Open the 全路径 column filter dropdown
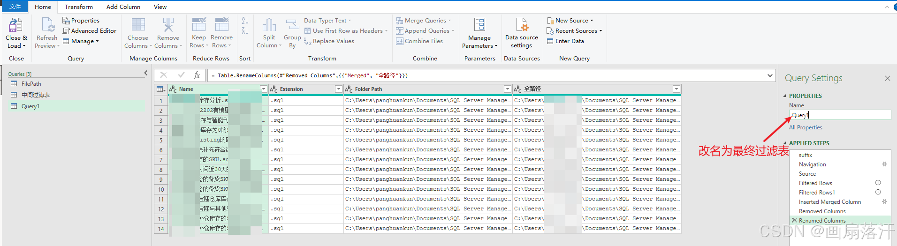Viewport: 897px width, 246px height. coord(676,89)
